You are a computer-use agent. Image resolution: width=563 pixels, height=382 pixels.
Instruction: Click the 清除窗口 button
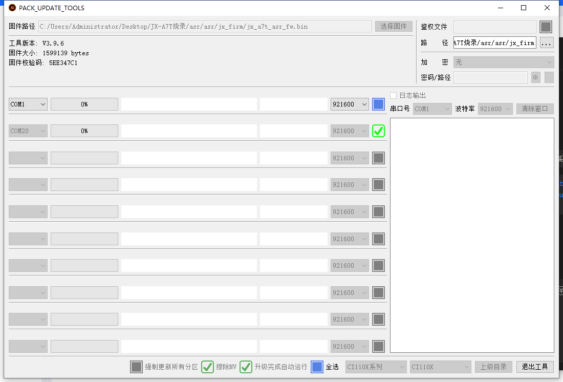pyautogui.click(x=535, y=109)
